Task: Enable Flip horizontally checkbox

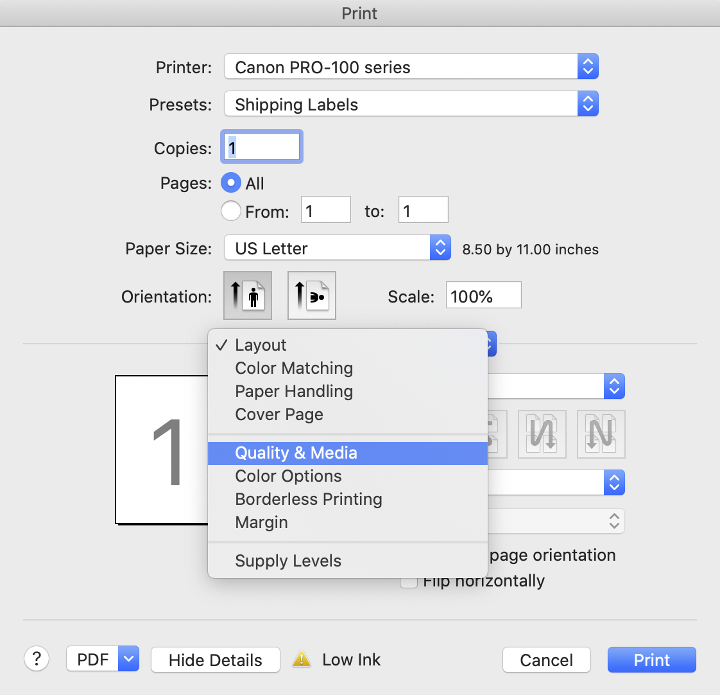Action: tap(408, 581)
